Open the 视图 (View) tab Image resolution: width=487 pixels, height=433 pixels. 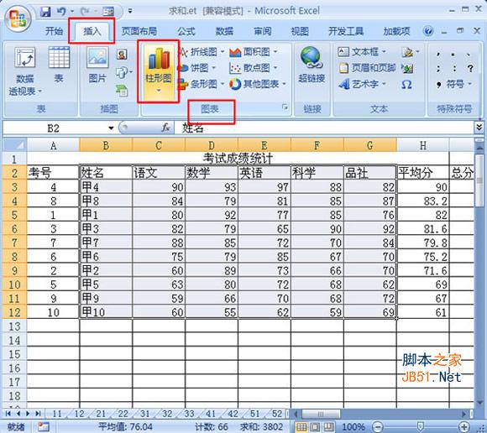tap(300, 31)
